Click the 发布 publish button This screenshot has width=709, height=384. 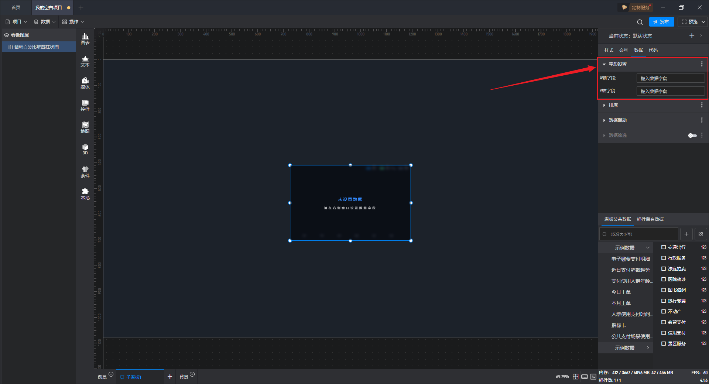(x=661, y=22)
